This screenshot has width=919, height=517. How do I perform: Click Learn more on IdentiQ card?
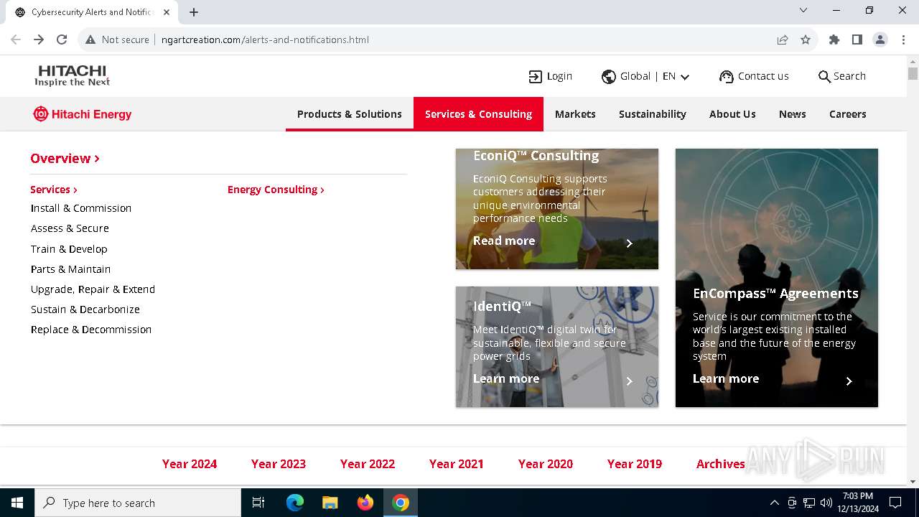[x=506, y=379]
